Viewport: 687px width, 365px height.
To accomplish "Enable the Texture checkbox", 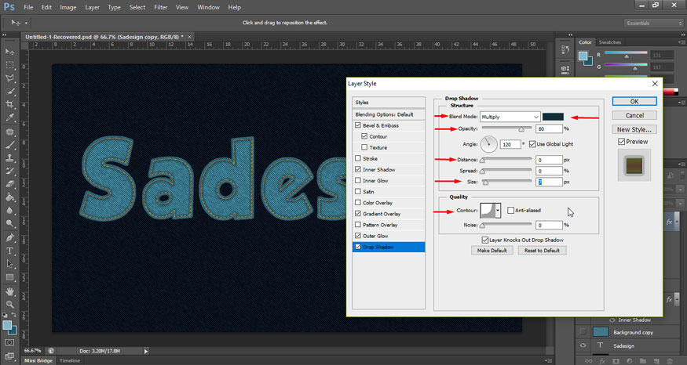I will (364, 147).
